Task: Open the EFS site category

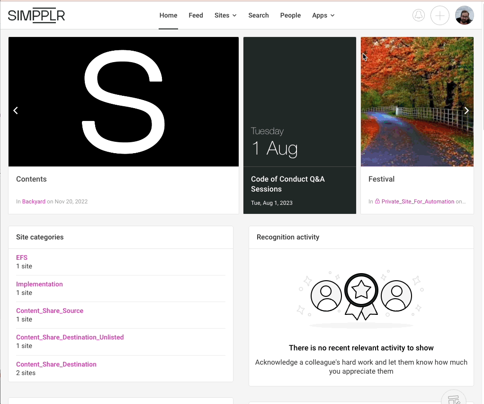Action: 22,257
